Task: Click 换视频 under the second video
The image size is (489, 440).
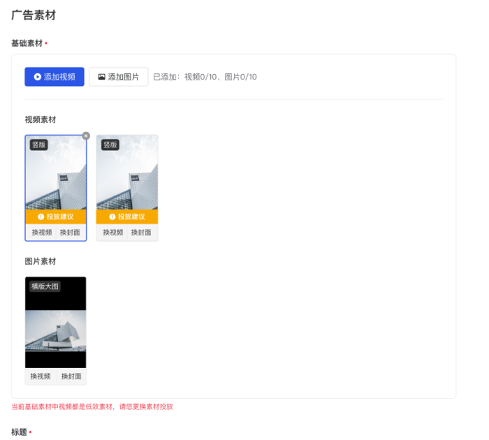Action: [x=113, y=233]
